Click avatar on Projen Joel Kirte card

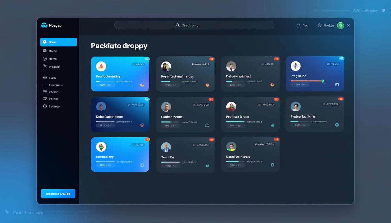pos(296,107)
